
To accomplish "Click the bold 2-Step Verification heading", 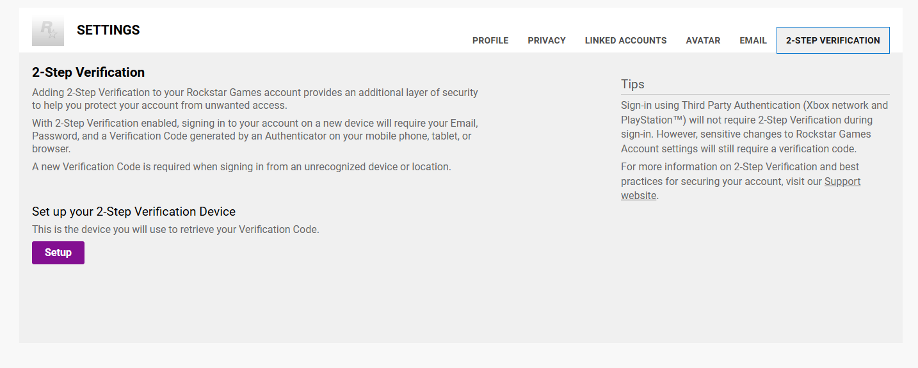I will click(88, 72).
